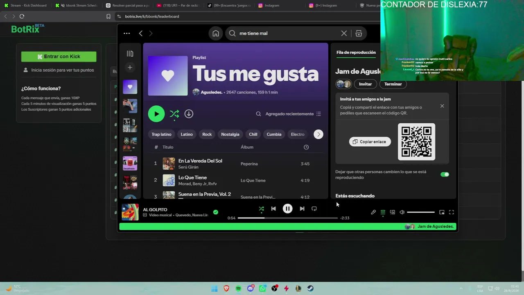The width and height of the screenshot is (524, 295).
Task: Filter by the 'Nostalgia' chip
Action: pos(230,134)
